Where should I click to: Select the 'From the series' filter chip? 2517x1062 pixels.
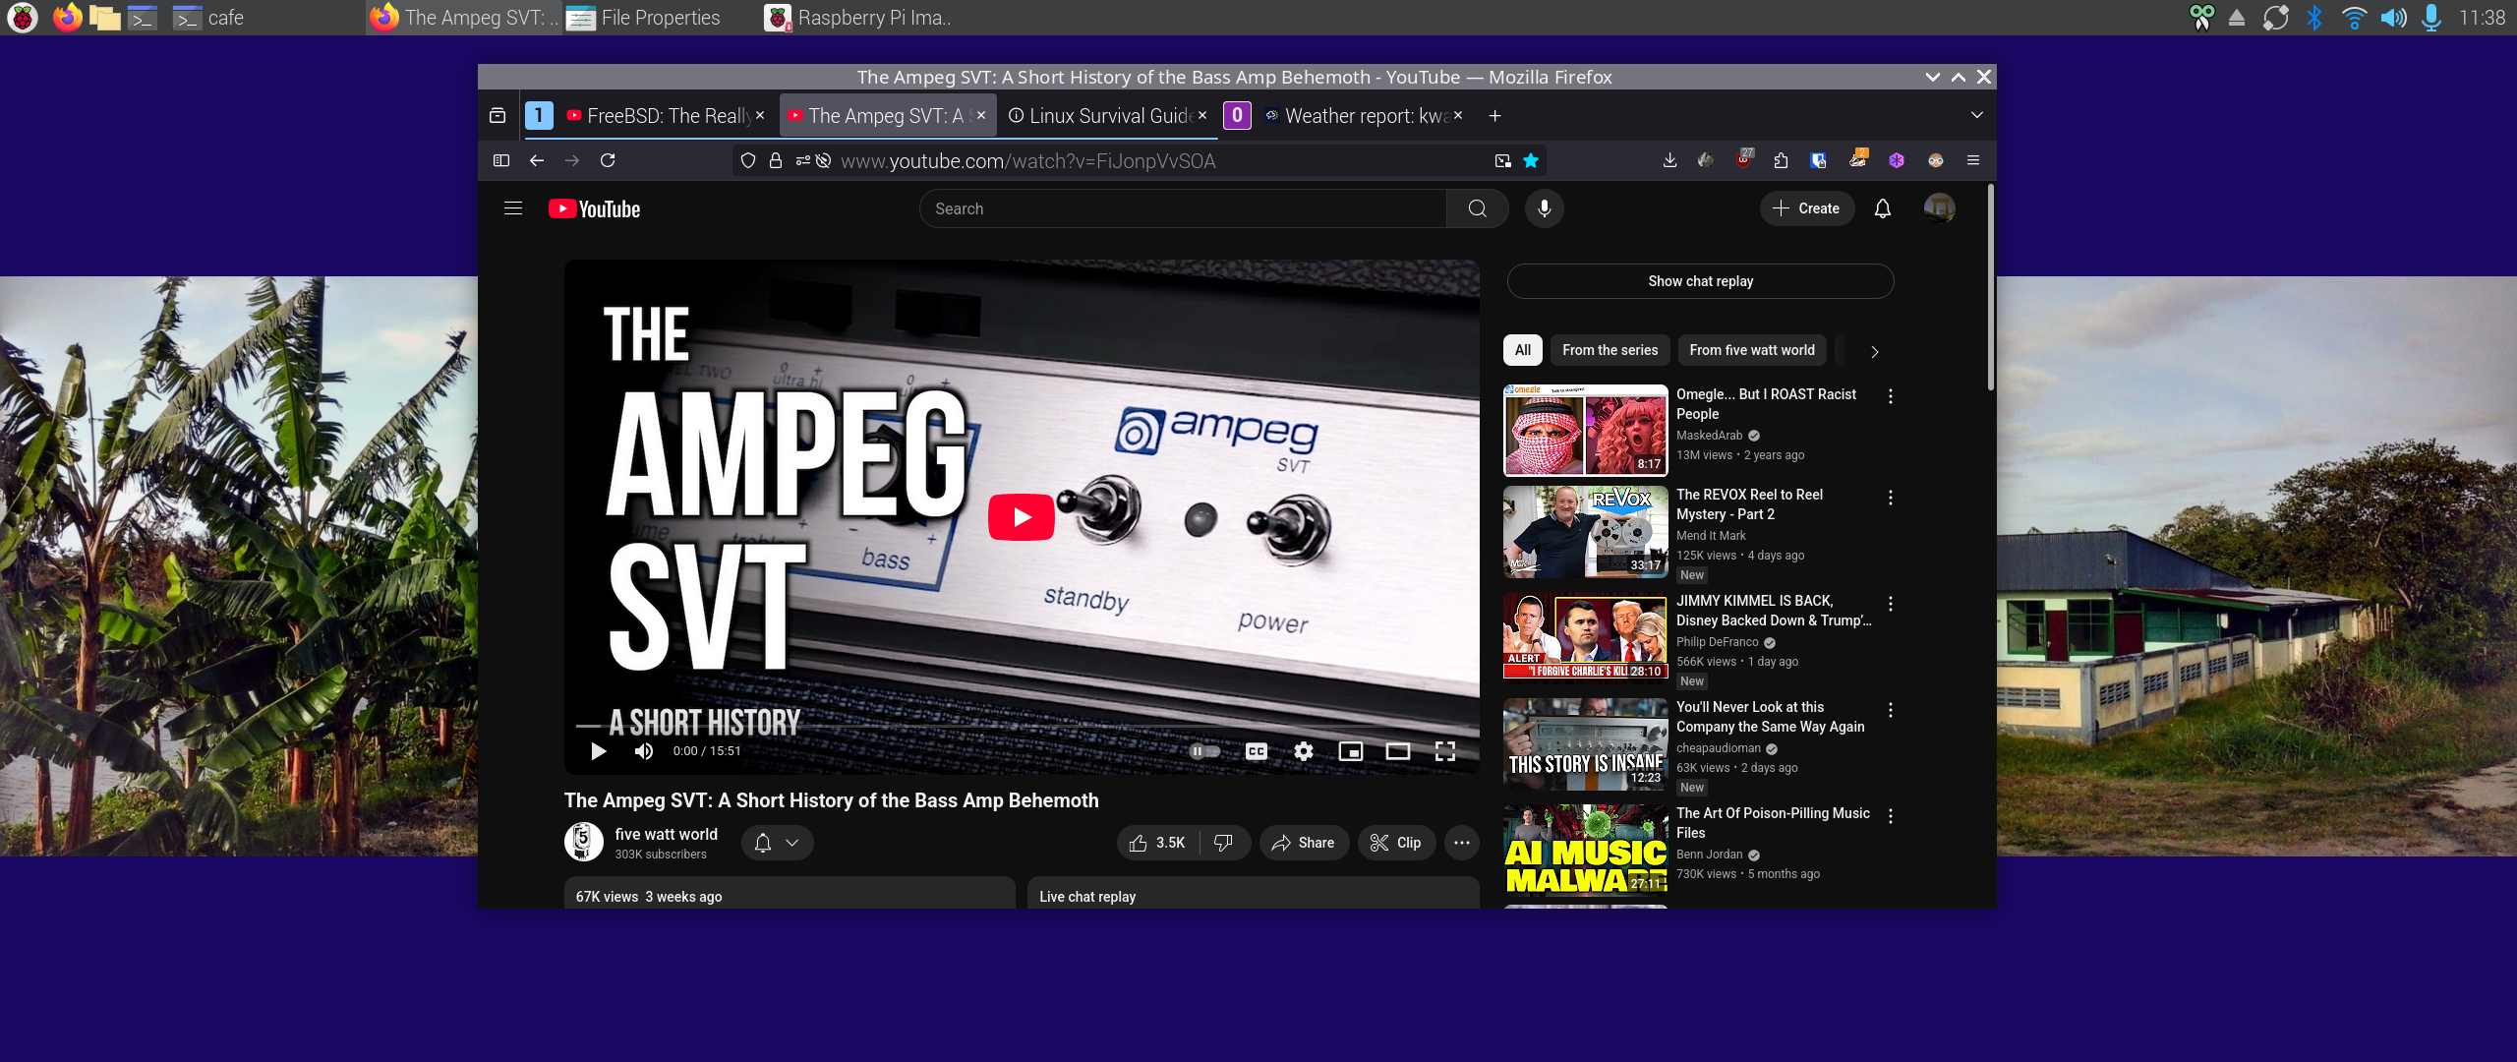1610,350
